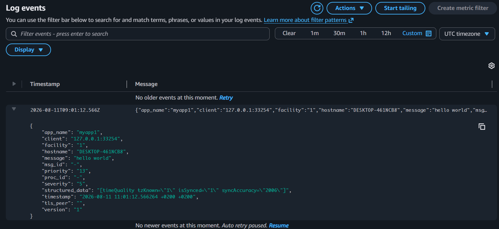
Task: Select the 1m time range
Action: click(x=315, y=33)
